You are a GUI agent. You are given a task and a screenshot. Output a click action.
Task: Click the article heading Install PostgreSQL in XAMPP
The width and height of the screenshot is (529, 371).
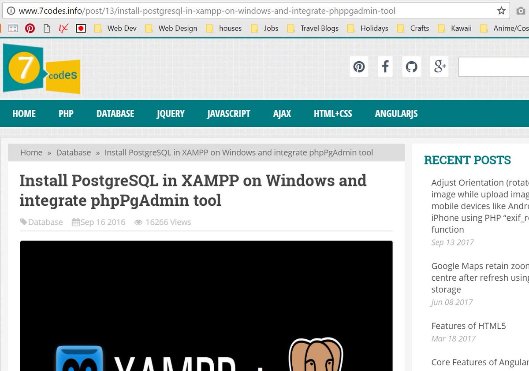point(193,190)
